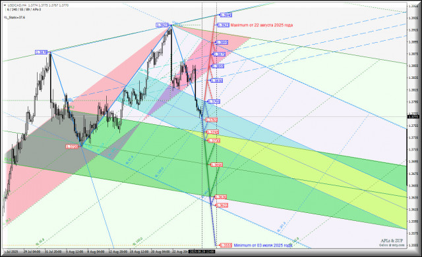Click the 1.3830 blue price tag

click(x=217, y=80)
